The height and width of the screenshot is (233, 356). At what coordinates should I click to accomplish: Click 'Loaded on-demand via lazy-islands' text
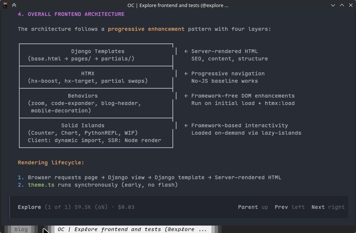pyautogui.click(x=246, y=133)
